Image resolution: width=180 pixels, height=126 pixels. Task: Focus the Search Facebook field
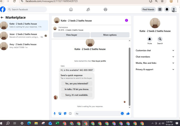pos(27,9)
